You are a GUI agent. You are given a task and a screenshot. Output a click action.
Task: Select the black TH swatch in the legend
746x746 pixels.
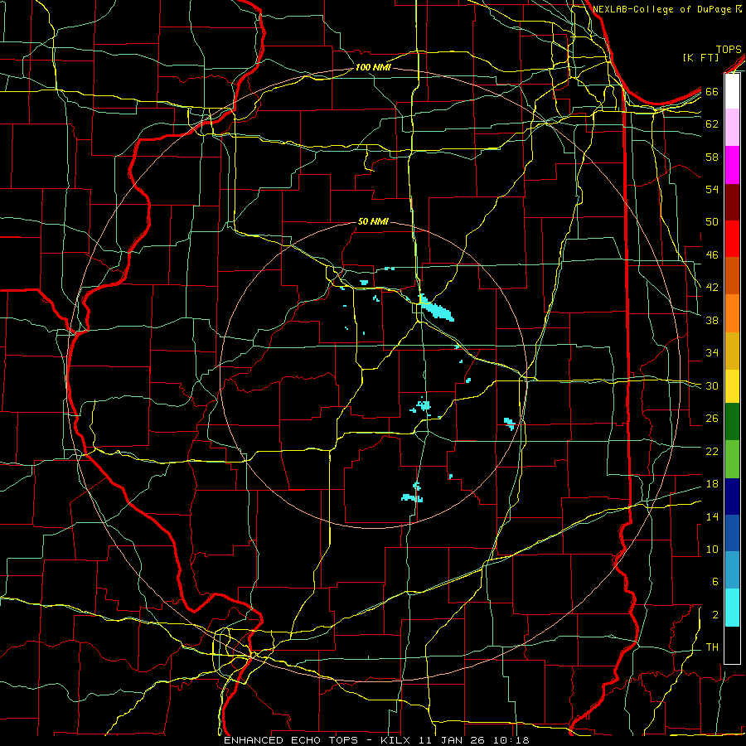(732, 645)
